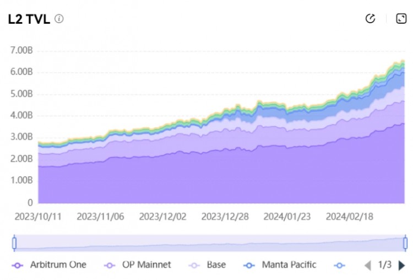Click the 1/3 legend page indicator
Image resolution: width=413 pixels, height=280 pixels.
pos(384,265)
